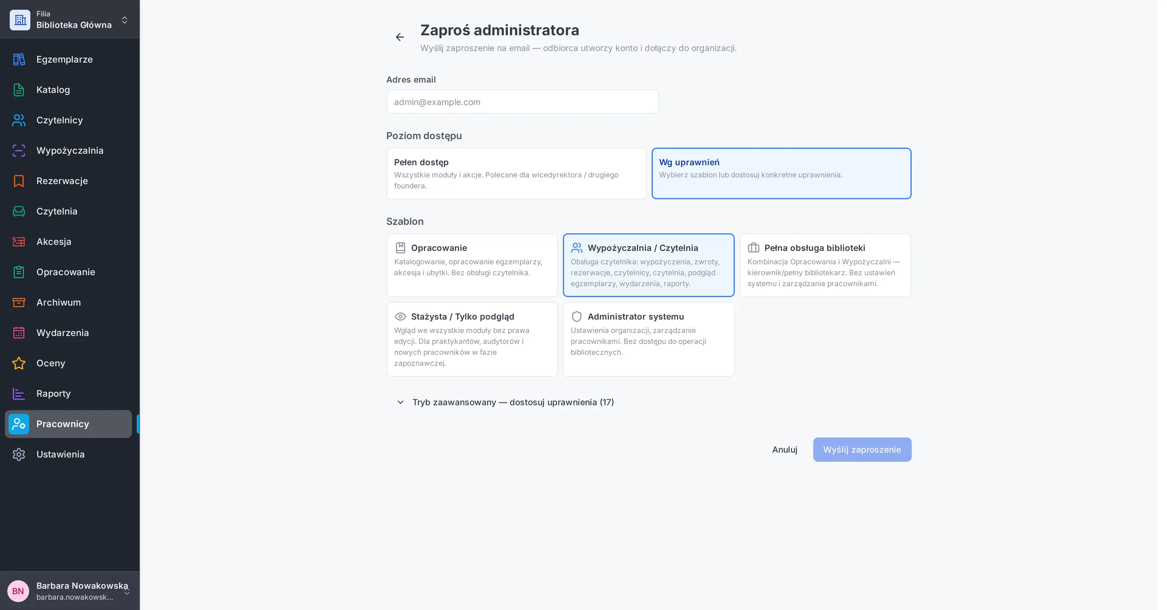Expand Tryb zaawansowany permissions section
The image size is (1167, 610).
(x=506, y=402)
